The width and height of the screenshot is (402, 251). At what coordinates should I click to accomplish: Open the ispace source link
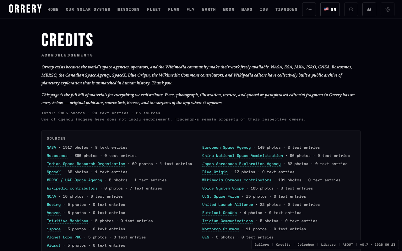[54, 229]
